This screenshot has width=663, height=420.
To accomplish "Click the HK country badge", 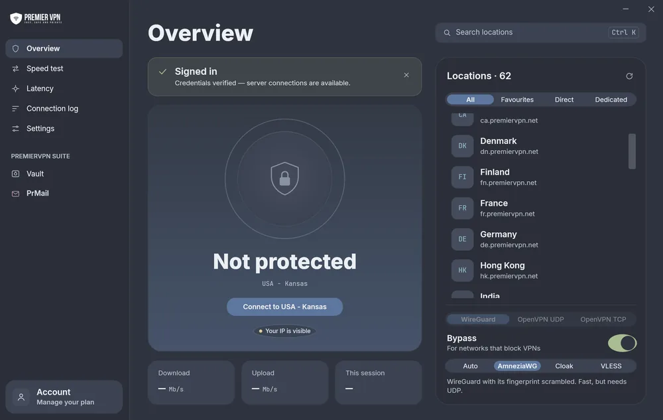I will point(462,270).
